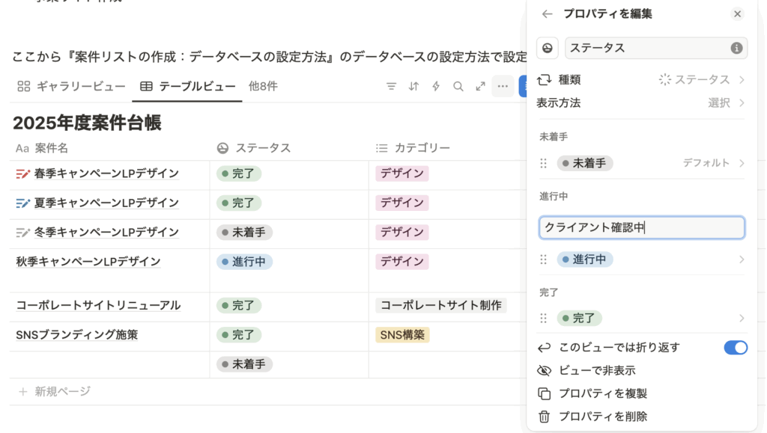Viewport: 767px width, 433px height.
Task: Click the expand to full page icon
Action: coord(481,87)
